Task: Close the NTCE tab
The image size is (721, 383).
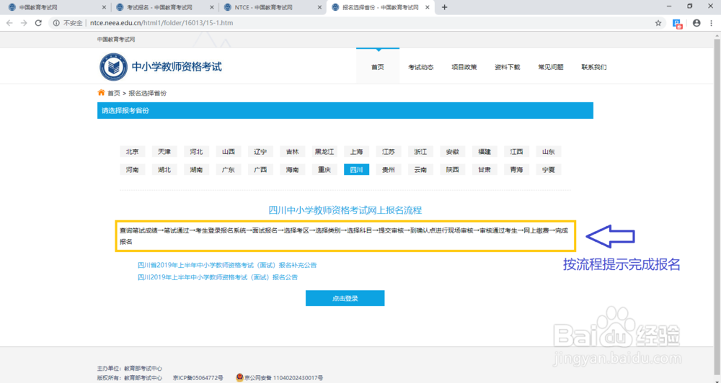Action: tap(319, 7)
